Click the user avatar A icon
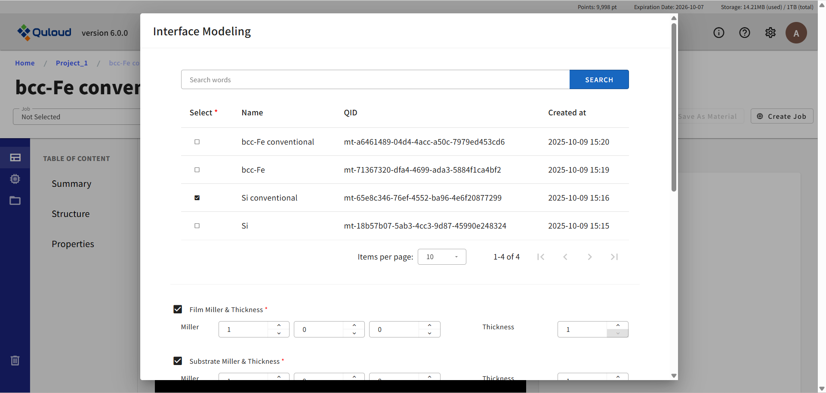Screen dimensions: 826x393 (796, 33)
